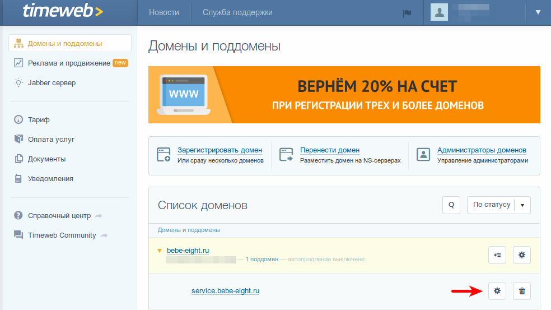Click the orange 20% promo banner
Image resolution: width=551 pixels, height=310 pixels.
[x=344, y=95]
